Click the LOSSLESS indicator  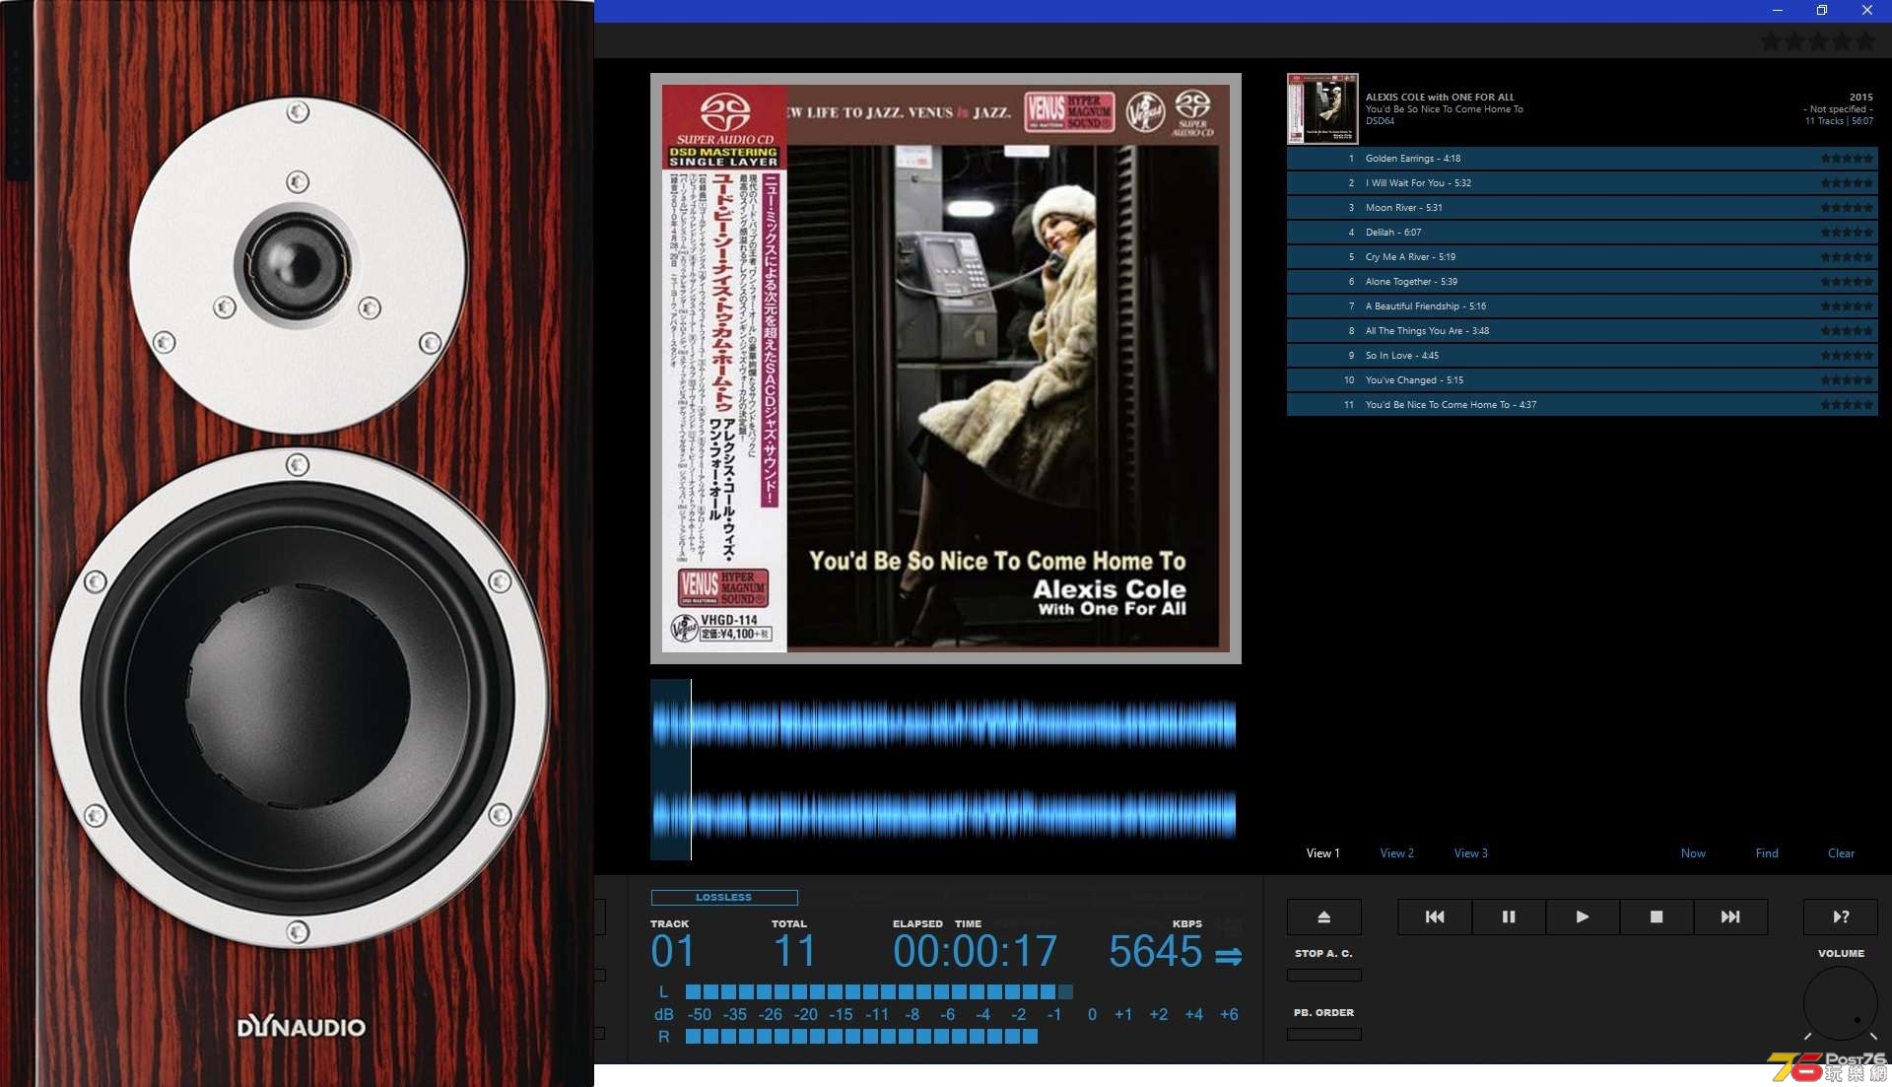[724, 898]
